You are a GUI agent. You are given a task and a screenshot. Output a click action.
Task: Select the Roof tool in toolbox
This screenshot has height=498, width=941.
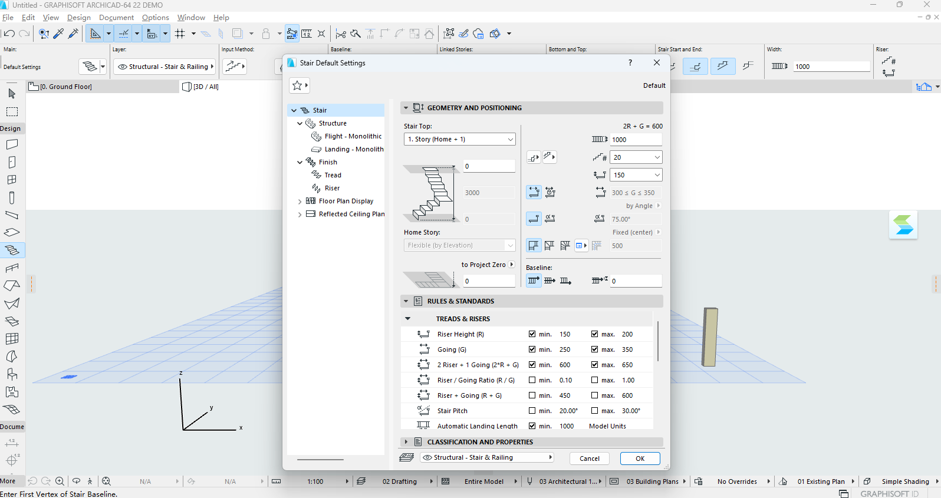click(12, 286)
